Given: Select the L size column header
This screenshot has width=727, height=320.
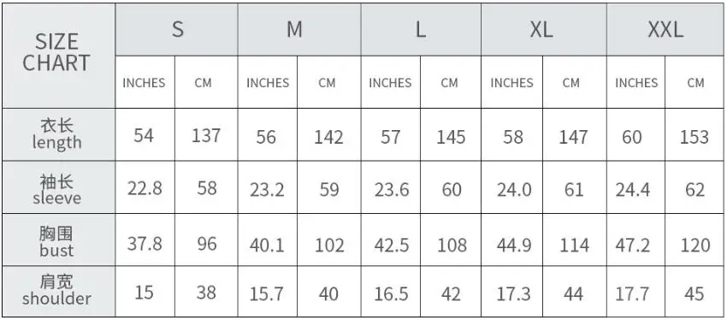Looking at the screenshot, I should [x=421, y=30].
